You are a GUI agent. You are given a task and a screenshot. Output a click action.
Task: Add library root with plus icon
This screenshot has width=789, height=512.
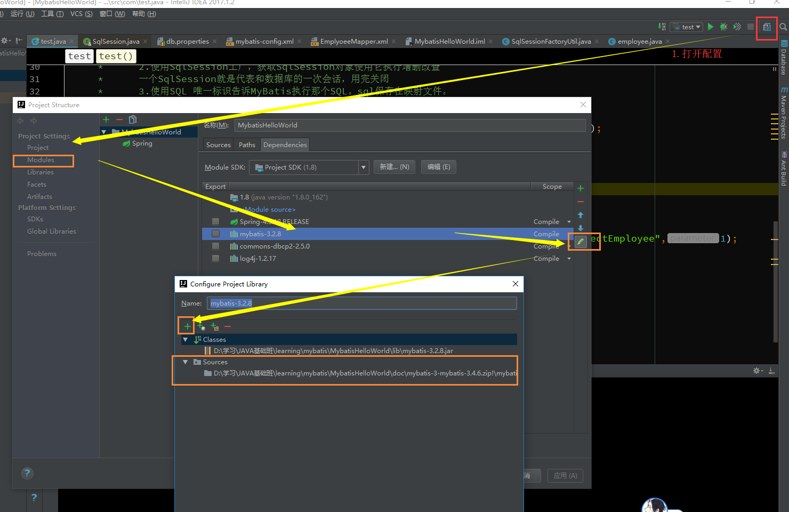click(187, 326)
